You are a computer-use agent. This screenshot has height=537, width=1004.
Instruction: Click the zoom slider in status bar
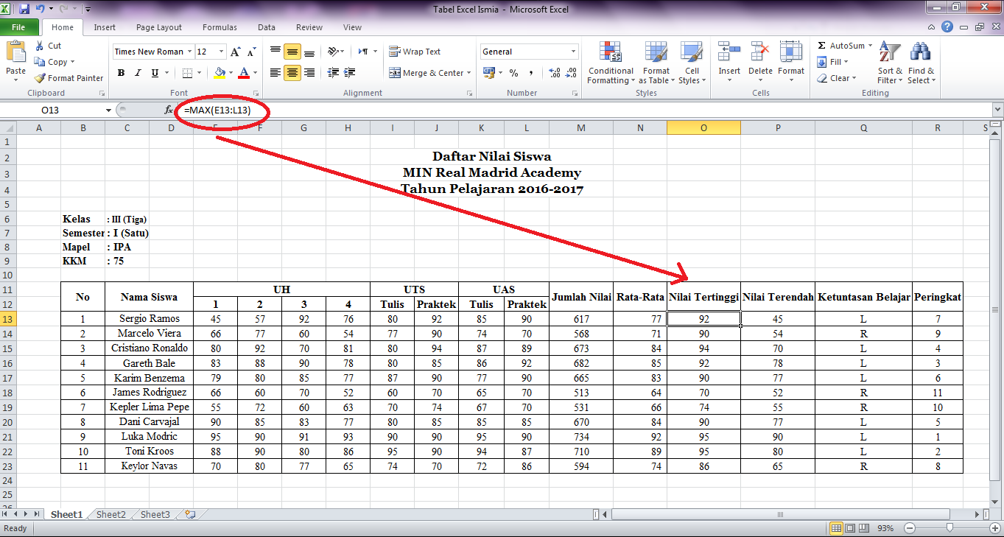(949, 528)
